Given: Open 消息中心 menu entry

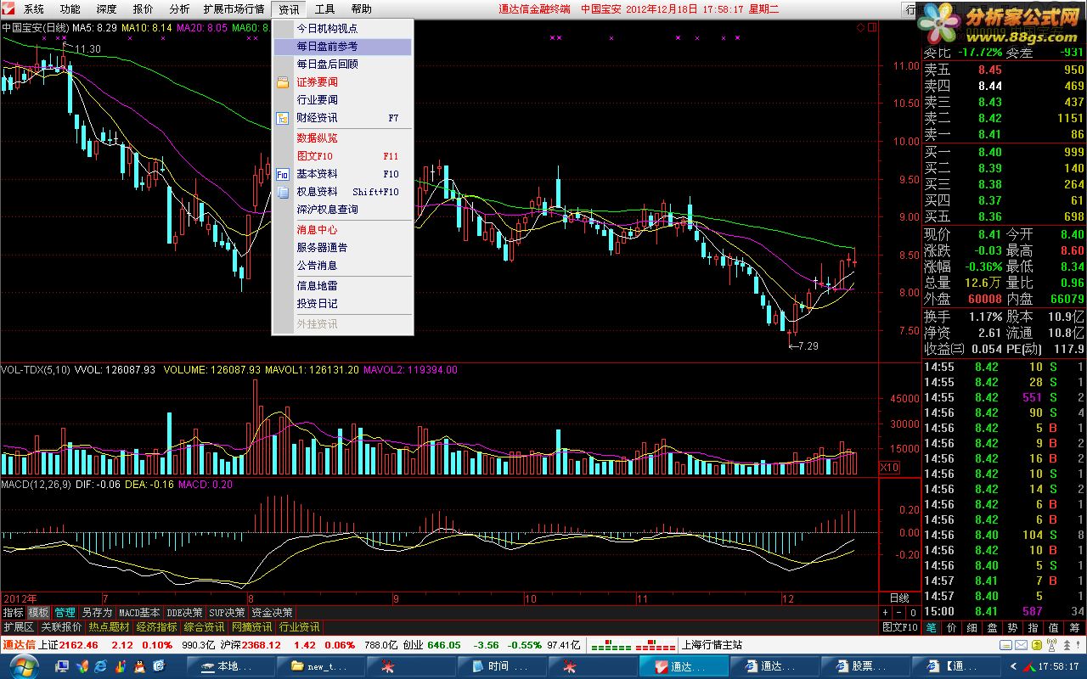Looking at the screenshot, I should click(342, 230).
